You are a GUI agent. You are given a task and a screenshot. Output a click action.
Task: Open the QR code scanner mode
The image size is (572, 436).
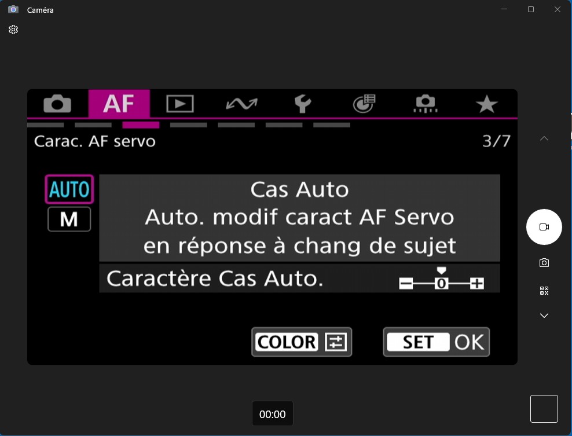coord(544,291)
